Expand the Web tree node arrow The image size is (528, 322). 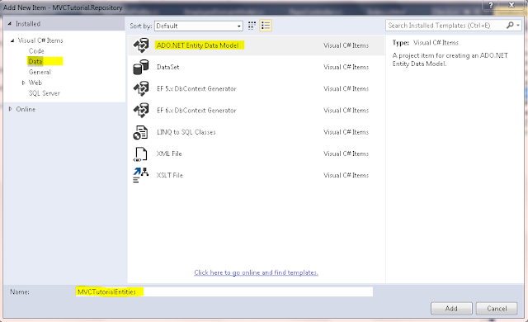(23, 83)
